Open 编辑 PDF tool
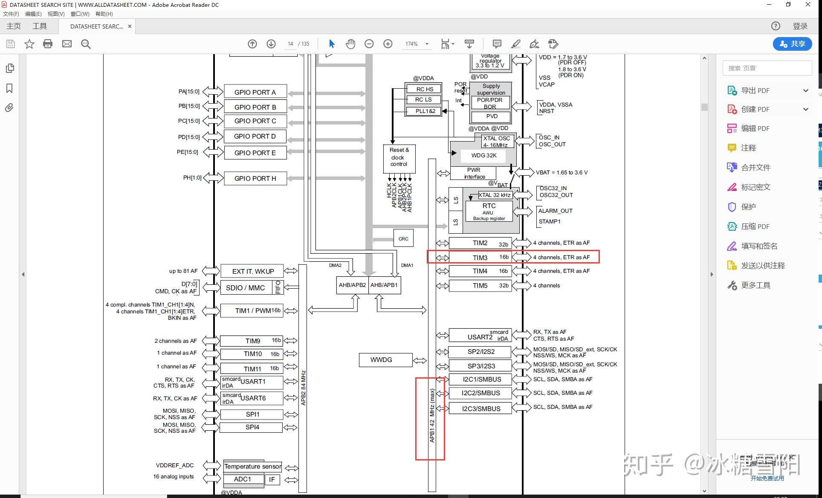This screenshot has height=498, width=822. tap(755, 128)
